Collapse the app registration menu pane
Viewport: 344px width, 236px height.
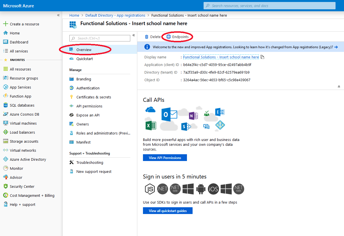134,35
